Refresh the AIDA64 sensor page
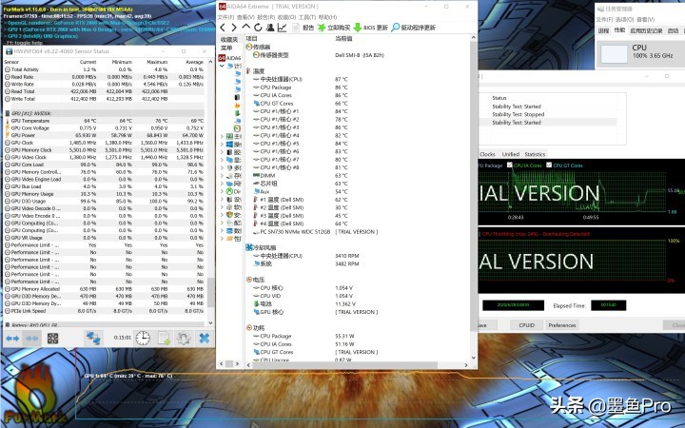Screen dimensions: 685x428 (258, 28)
